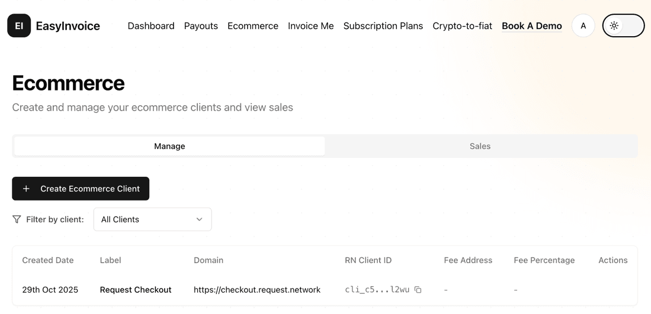The image size is (651, 314).
Task: Select the Manage tab
Action: [169, 146]
